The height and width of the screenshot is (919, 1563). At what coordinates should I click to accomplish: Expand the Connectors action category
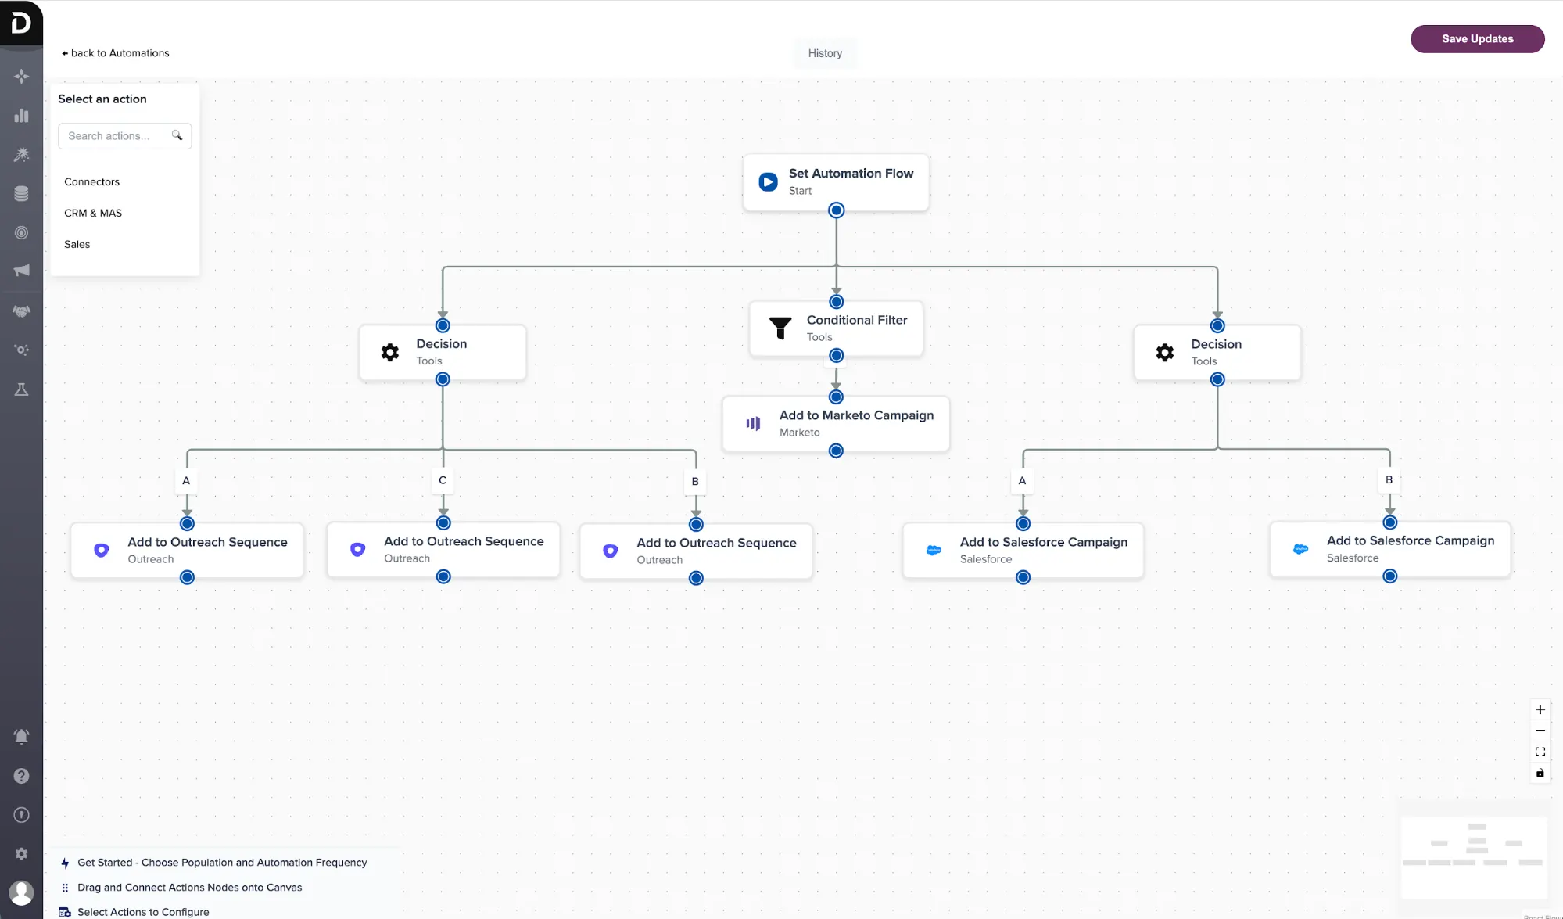[92, 181]
